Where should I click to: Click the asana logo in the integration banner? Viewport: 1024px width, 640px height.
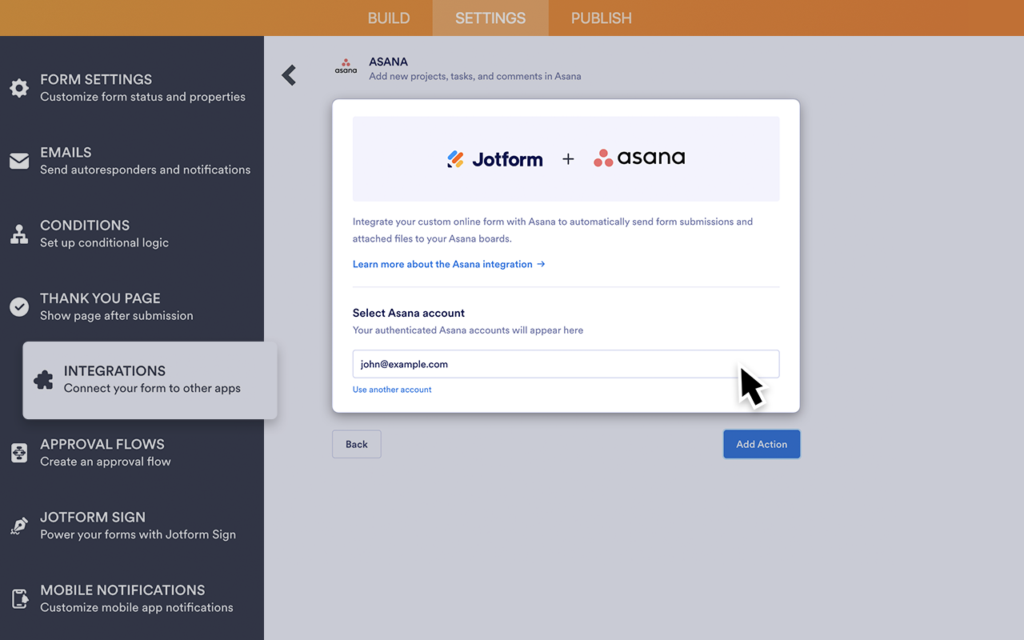[639, 158]
